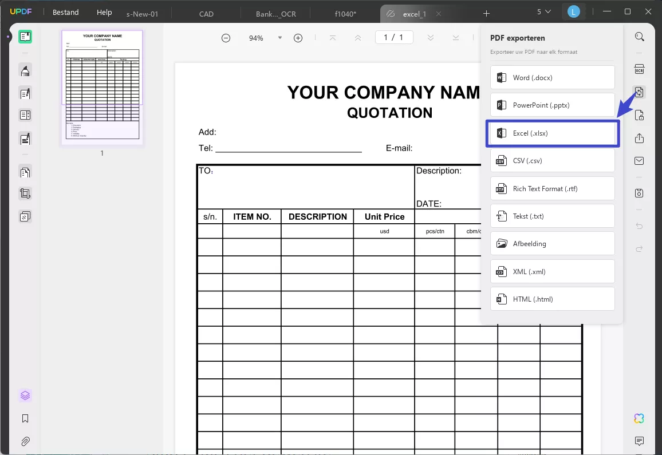Screen dimensions: 662x455
Task: Open the Bookmarks panel
Action: coord(25,418)
